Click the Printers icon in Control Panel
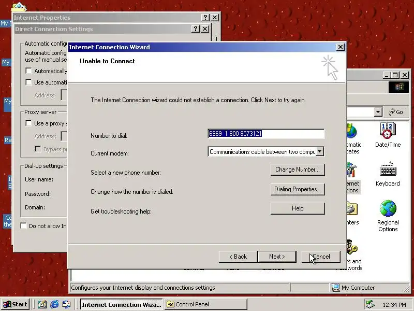 (x=352, y=214)
